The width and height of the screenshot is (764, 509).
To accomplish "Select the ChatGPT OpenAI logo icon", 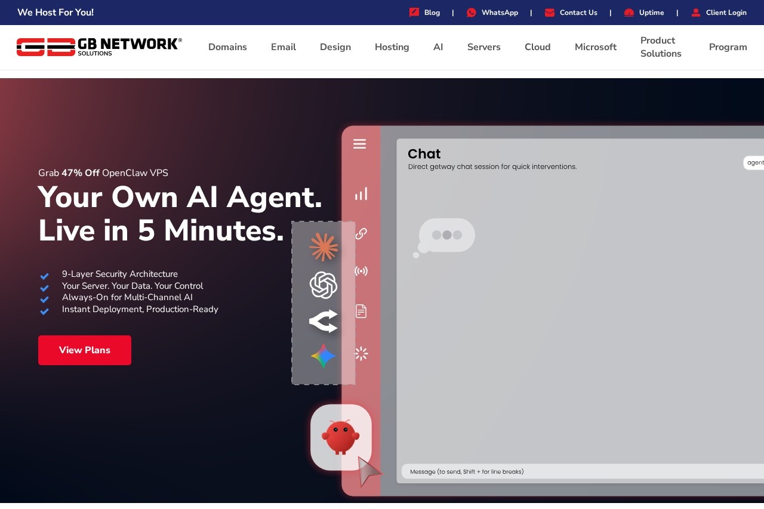I will click(x=324, y=285).
